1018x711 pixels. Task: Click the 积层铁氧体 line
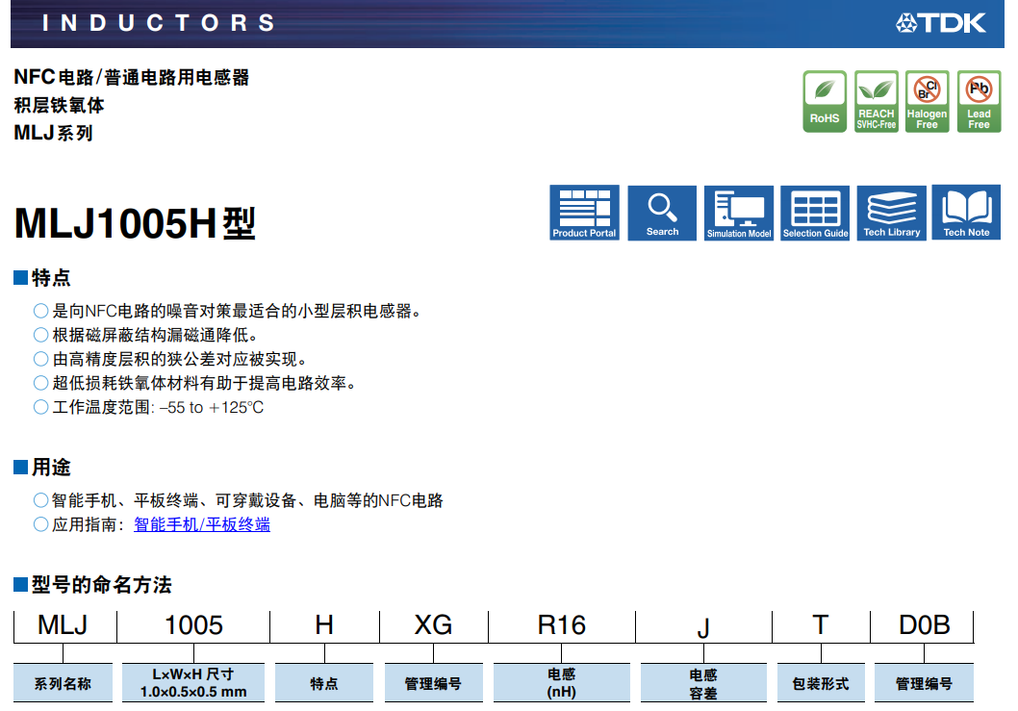(59, 105)
